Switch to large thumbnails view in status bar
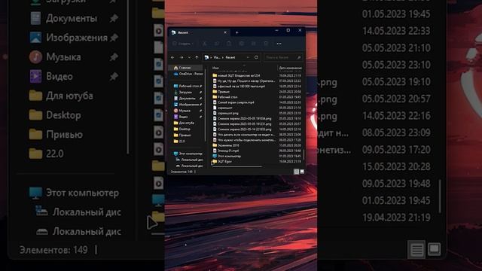This screenshot has height=271, width=482. coord(302,172)
